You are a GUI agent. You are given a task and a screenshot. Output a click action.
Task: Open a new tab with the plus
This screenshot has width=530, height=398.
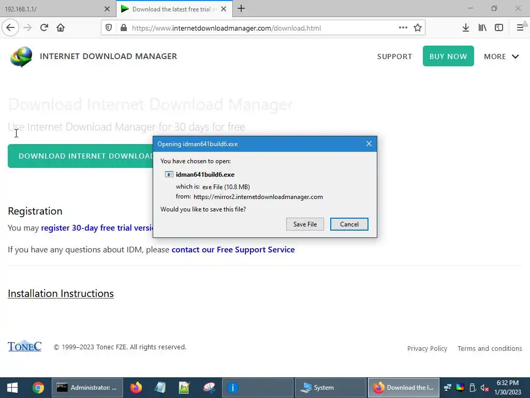[241, 9]
